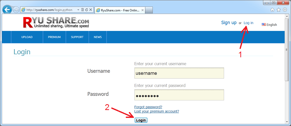Viewport: 291px width, 126px height.
Task: Click the Password field label
Action: (98, 94)
